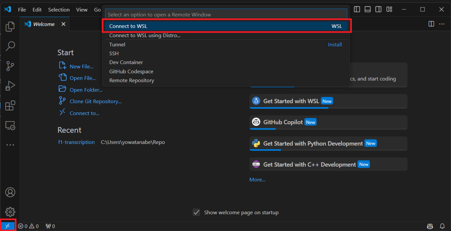Click the VS Code logo in title bar

8,9
